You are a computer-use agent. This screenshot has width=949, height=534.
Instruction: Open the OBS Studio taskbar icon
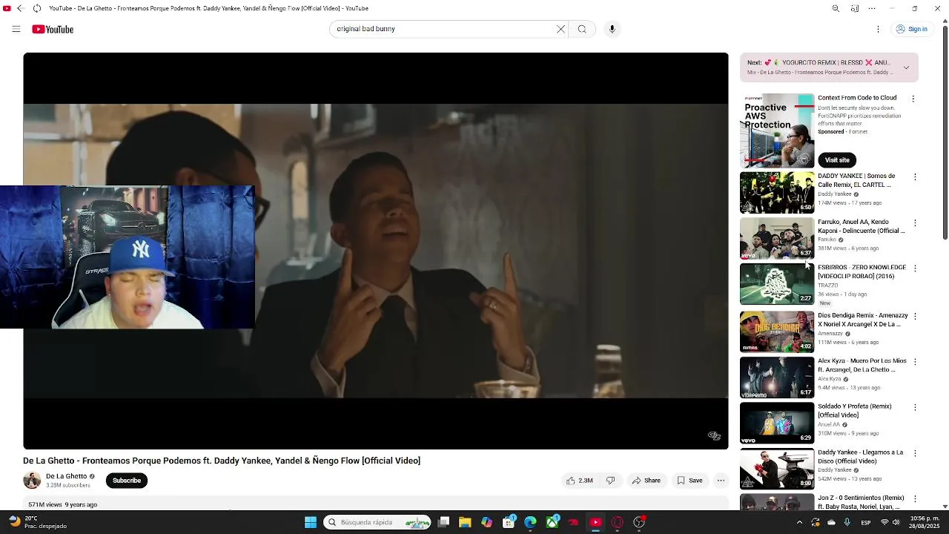[639, 522]
